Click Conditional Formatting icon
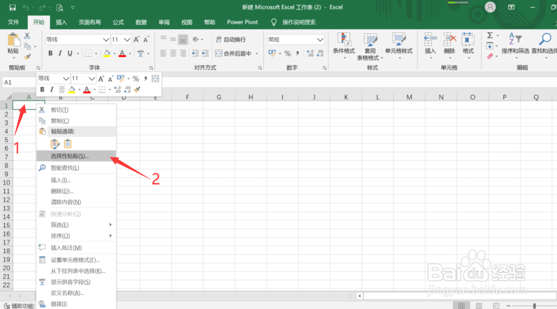The height and width of the screenshot is (309, 557). [x=344, y=40]
